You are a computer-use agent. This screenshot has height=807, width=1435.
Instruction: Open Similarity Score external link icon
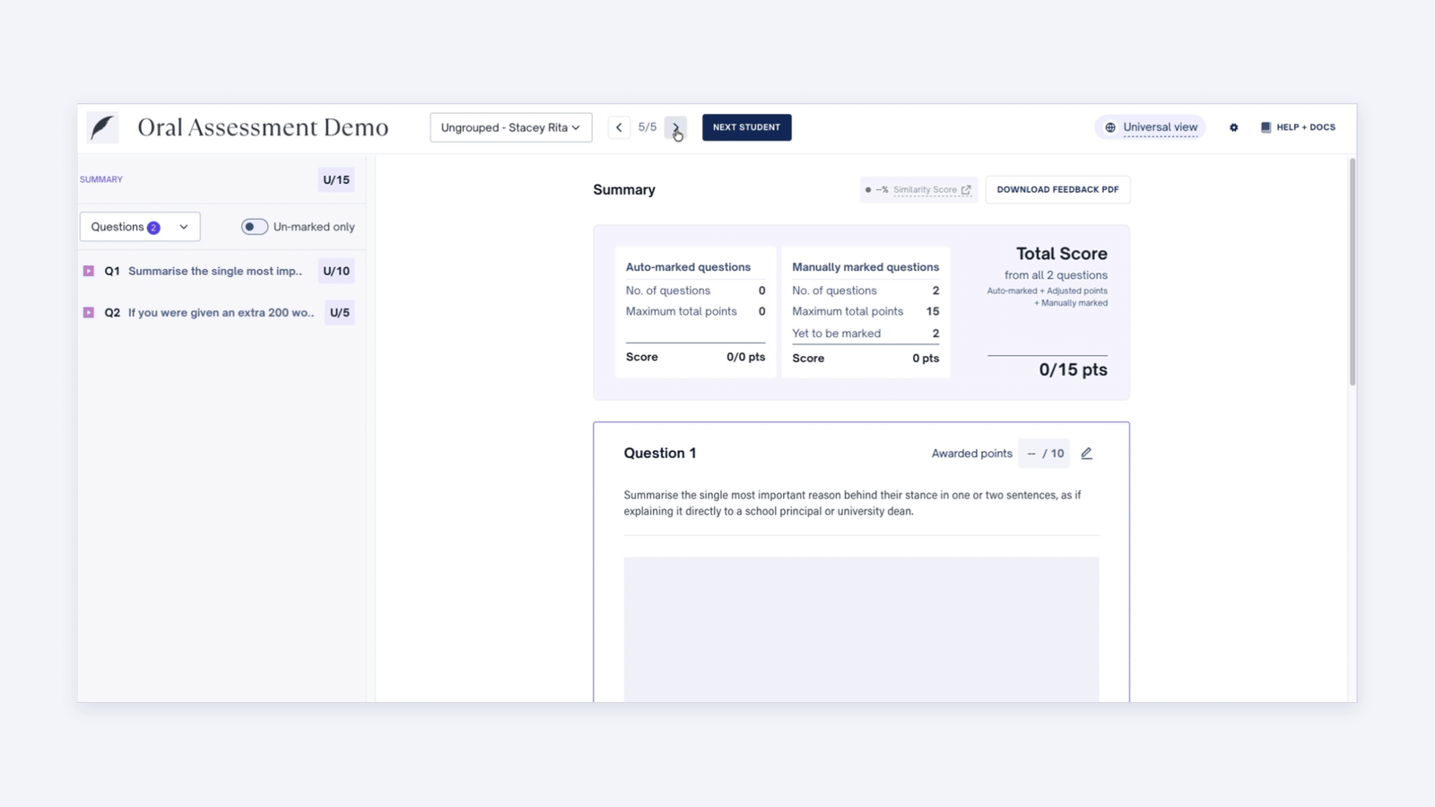966,190
